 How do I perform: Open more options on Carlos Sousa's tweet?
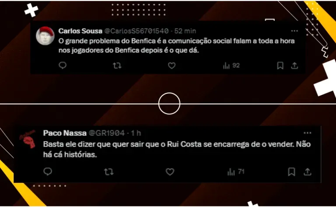pos(294,31)
